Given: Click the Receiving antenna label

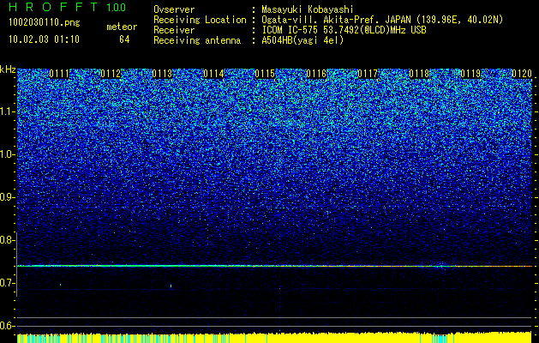Looking at the screenshot, I should point(197,40).
